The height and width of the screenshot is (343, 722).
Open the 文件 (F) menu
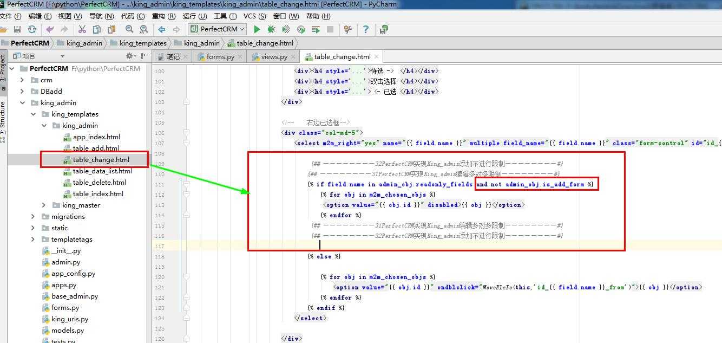[x=10, y=16]
